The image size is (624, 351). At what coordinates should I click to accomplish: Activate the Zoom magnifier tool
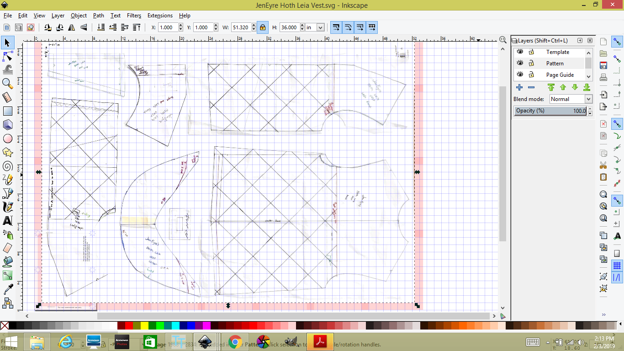(x=7, y=83)
